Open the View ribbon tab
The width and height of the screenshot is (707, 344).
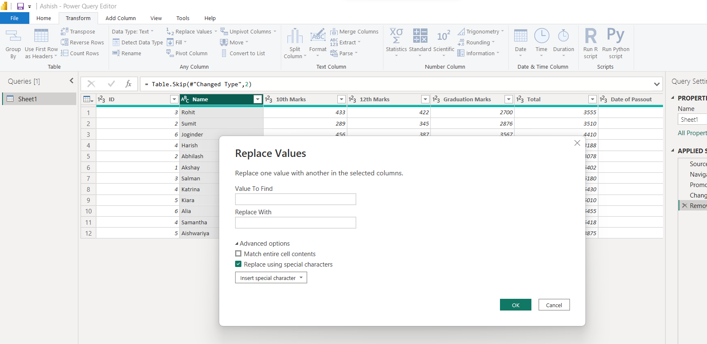click(x=156, y=18)
